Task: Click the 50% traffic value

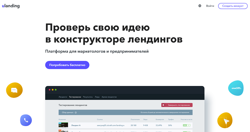Action: (170, 125)
